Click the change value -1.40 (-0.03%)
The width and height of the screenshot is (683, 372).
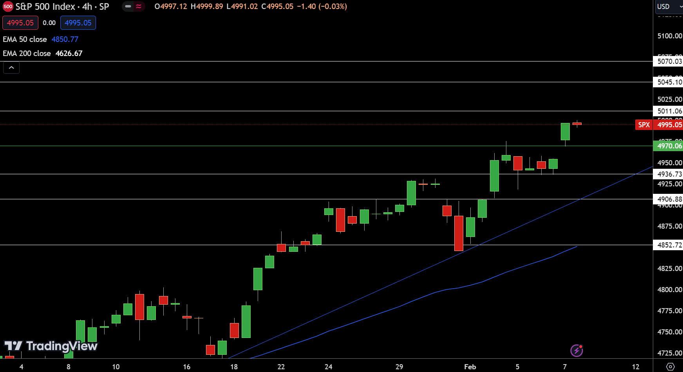point(322,6)
